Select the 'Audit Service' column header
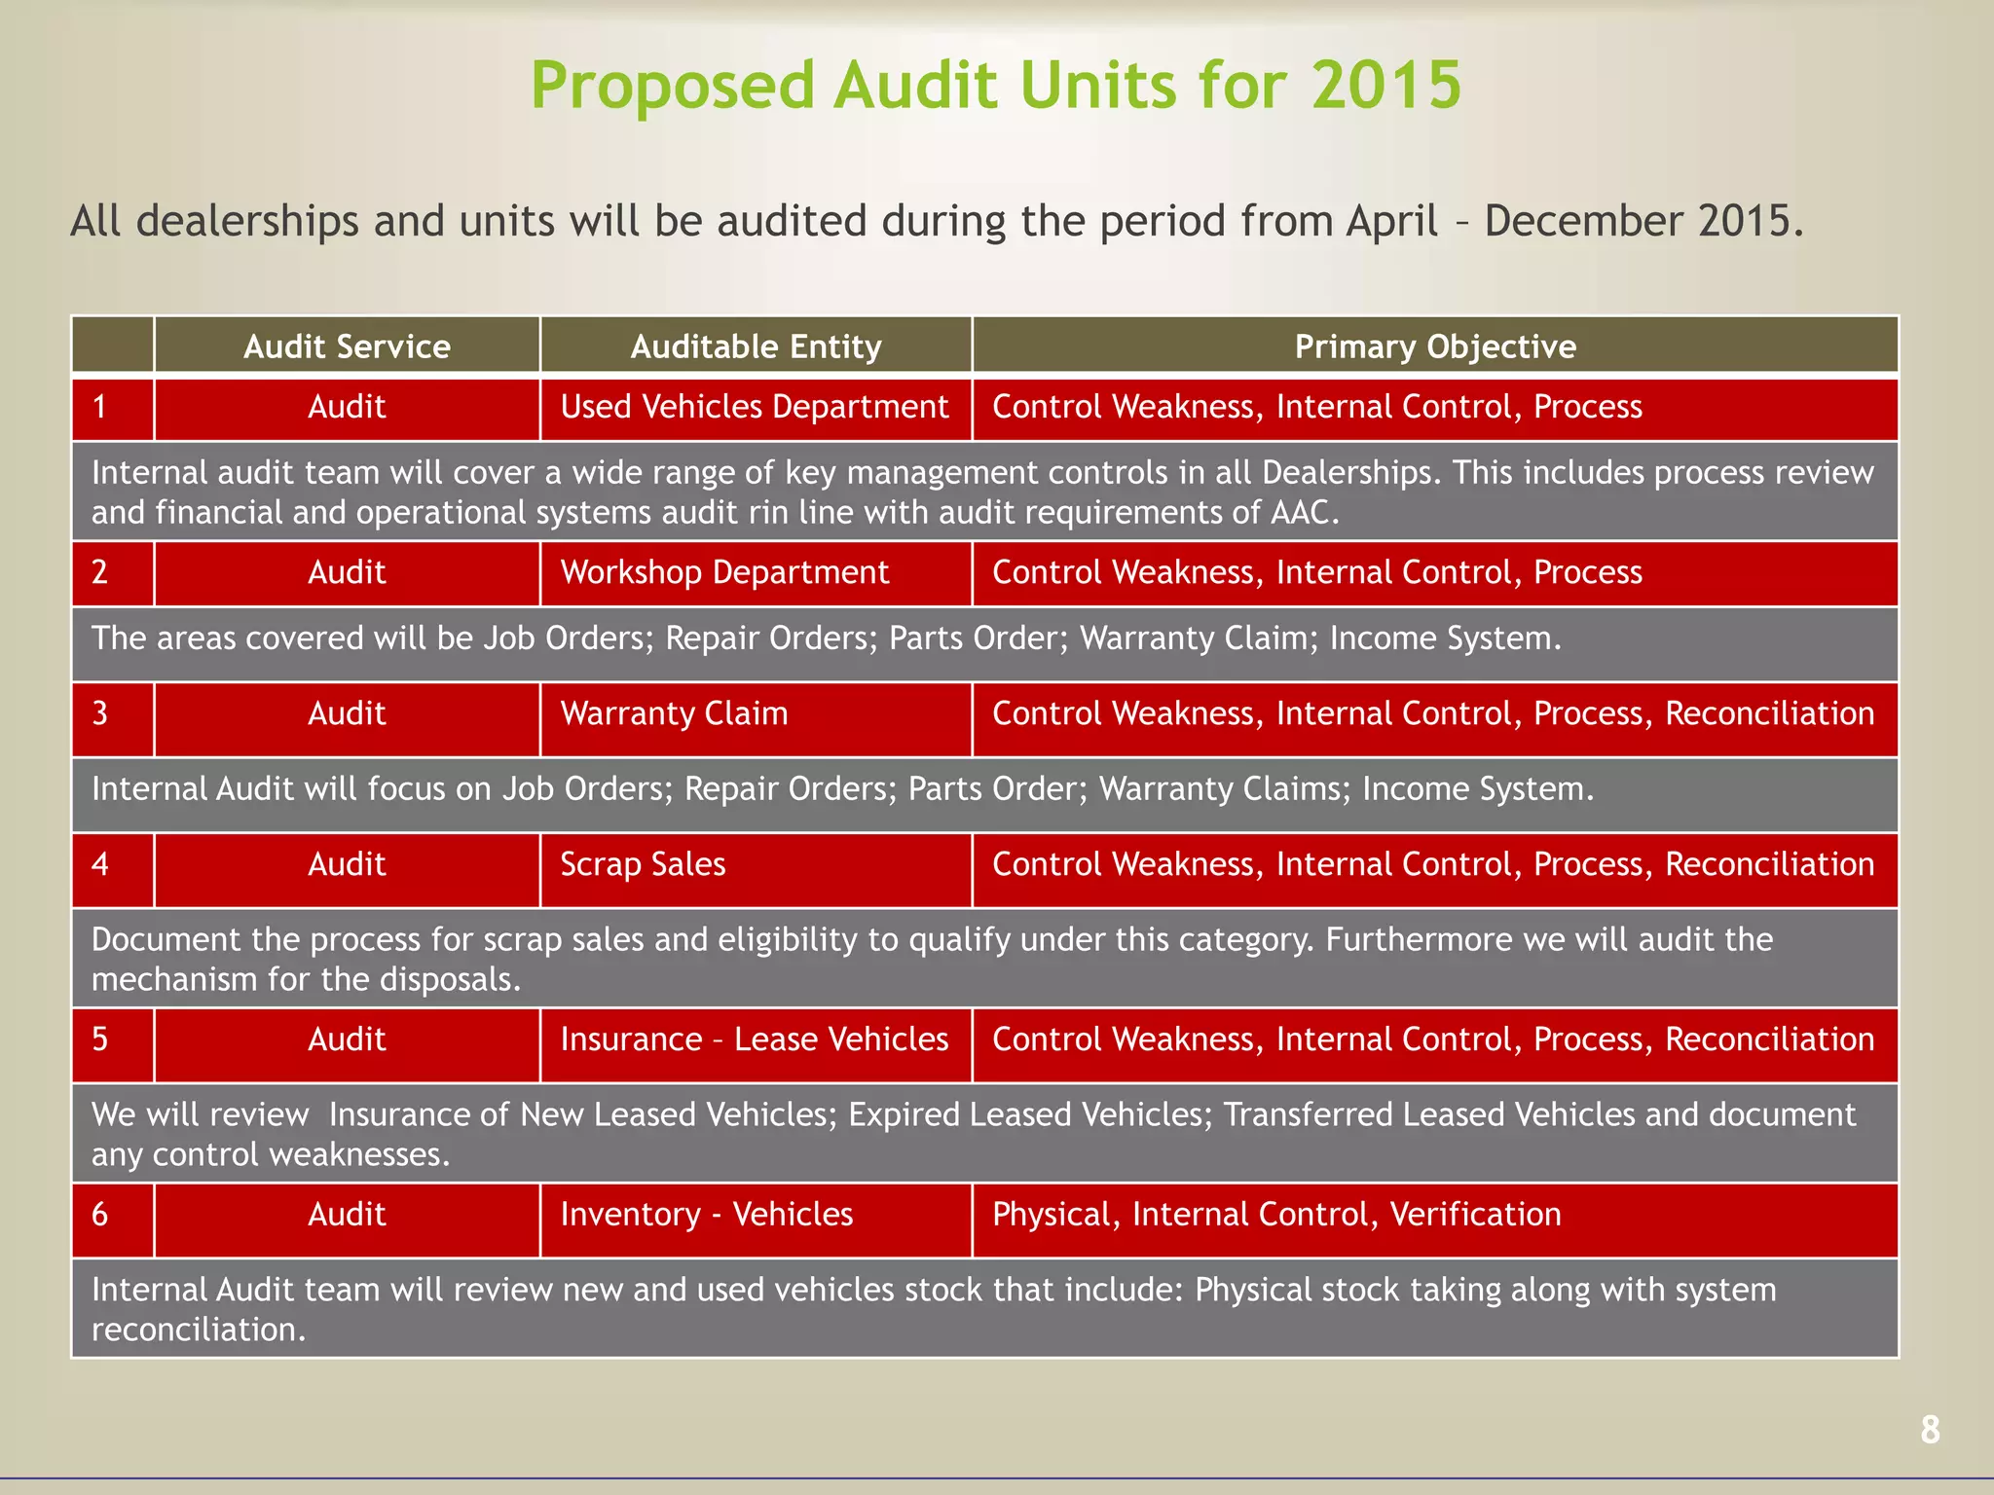1994x1495 pixels. point(347,346)
